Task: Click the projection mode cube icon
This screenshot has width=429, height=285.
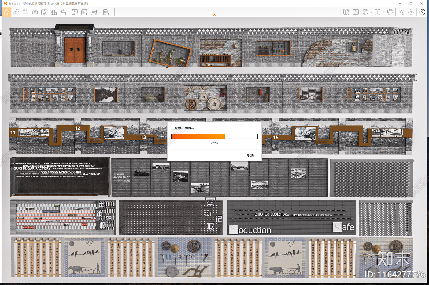Action: pyautogui.click(x=365, y=12)
